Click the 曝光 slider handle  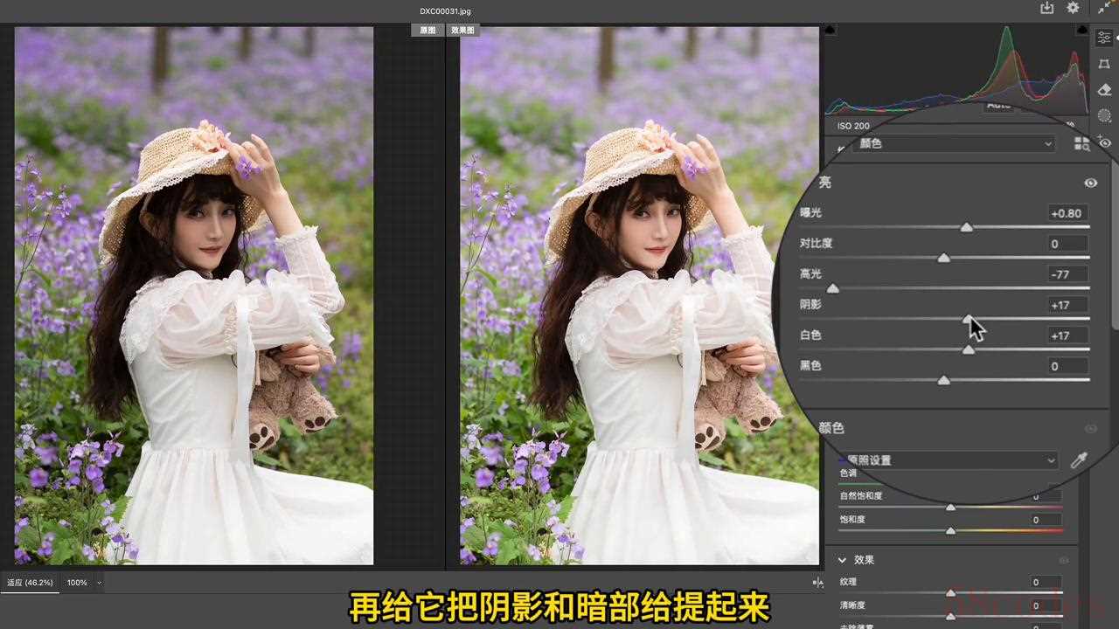966,227
